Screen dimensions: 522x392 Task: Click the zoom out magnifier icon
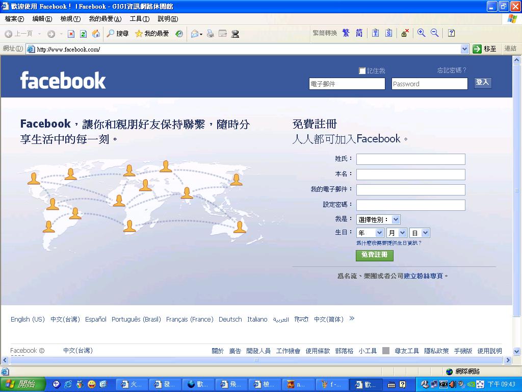pyautogui.click(x=434, y=33)
